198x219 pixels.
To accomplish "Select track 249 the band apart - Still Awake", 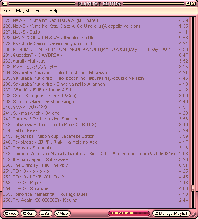I will [96, 159].
